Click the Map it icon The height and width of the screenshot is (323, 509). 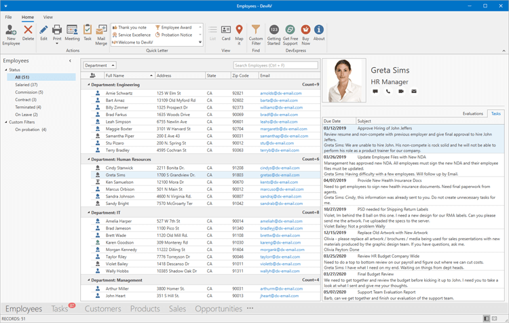(239, 33)
